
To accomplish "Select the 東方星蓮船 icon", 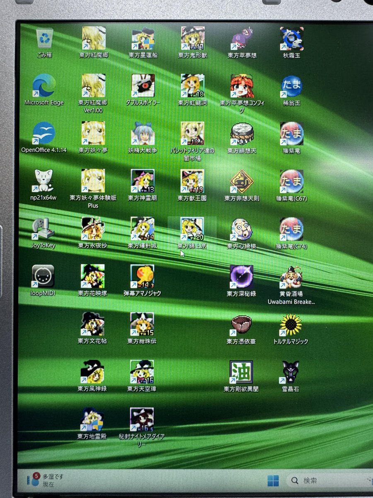I will [x=143, y=38].
